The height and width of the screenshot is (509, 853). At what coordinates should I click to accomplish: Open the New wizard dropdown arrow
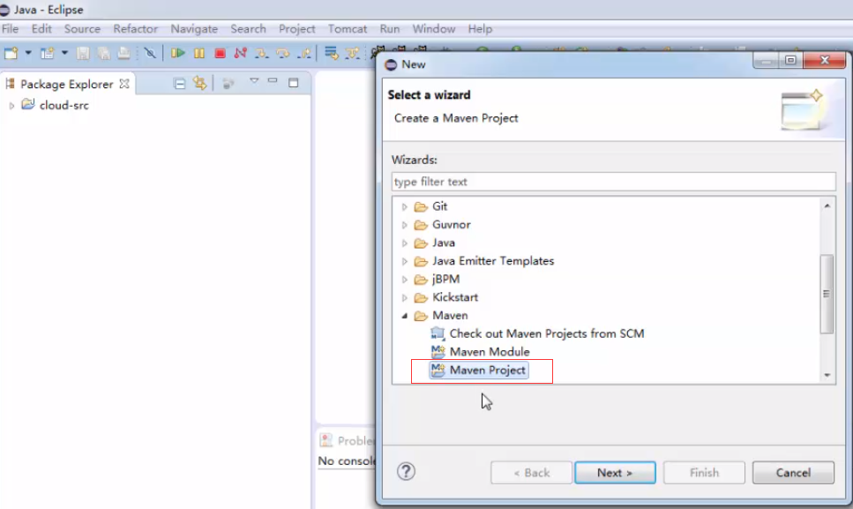[x=28, y=53]
